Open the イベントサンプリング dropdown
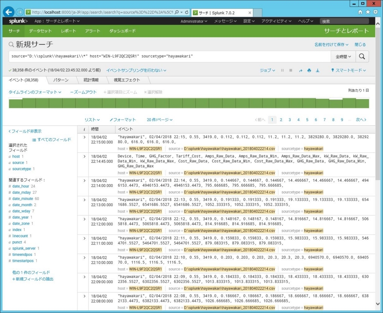Viewport: 383px width, 313px height. point(136,70)
